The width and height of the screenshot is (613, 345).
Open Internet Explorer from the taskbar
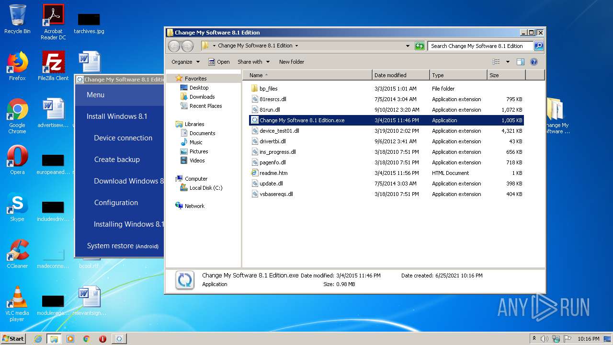(38, 339)
